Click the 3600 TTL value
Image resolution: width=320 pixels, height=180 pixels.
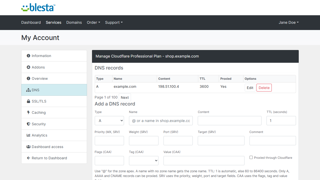coord(204,86)
